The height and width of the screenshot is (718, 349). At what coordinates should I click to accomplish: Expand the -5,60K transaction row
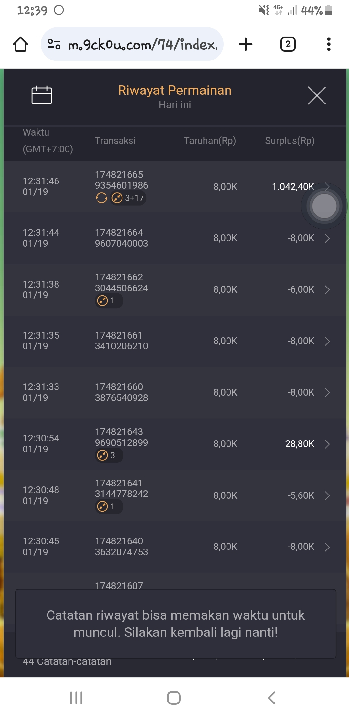click(327, 495)
